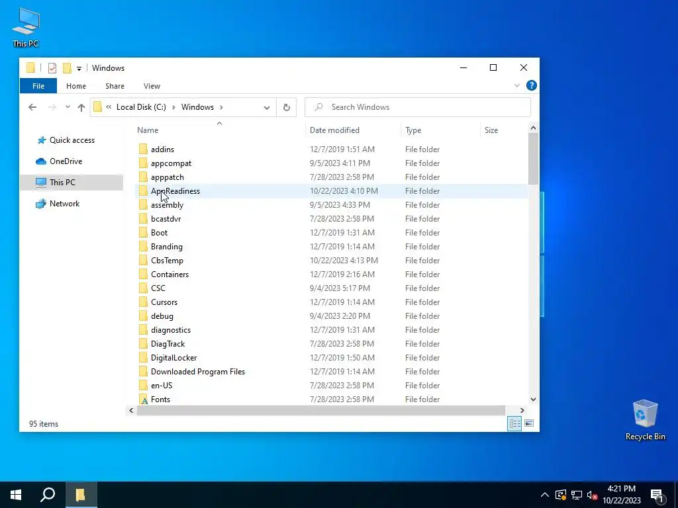Open the File menu tab

click(x=38, y=86)
